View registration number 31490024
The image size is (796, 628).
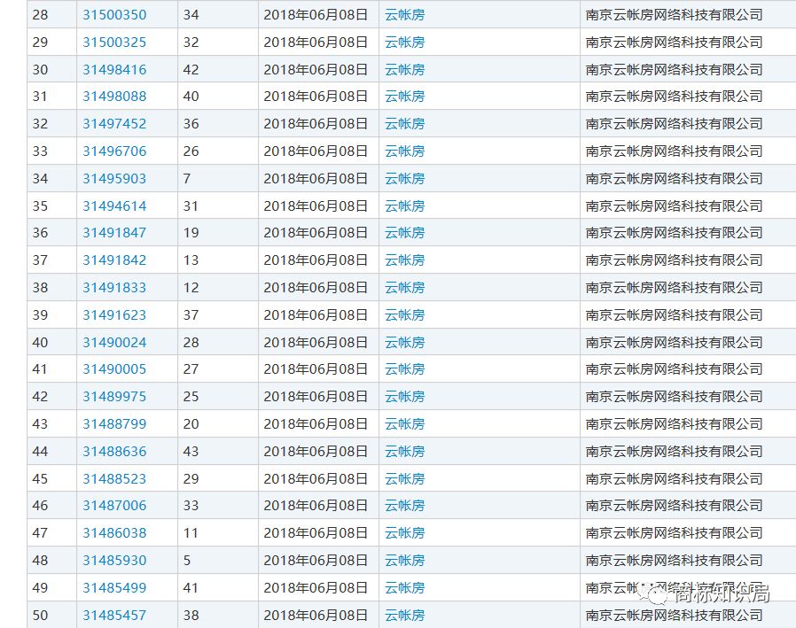point(114,343)
